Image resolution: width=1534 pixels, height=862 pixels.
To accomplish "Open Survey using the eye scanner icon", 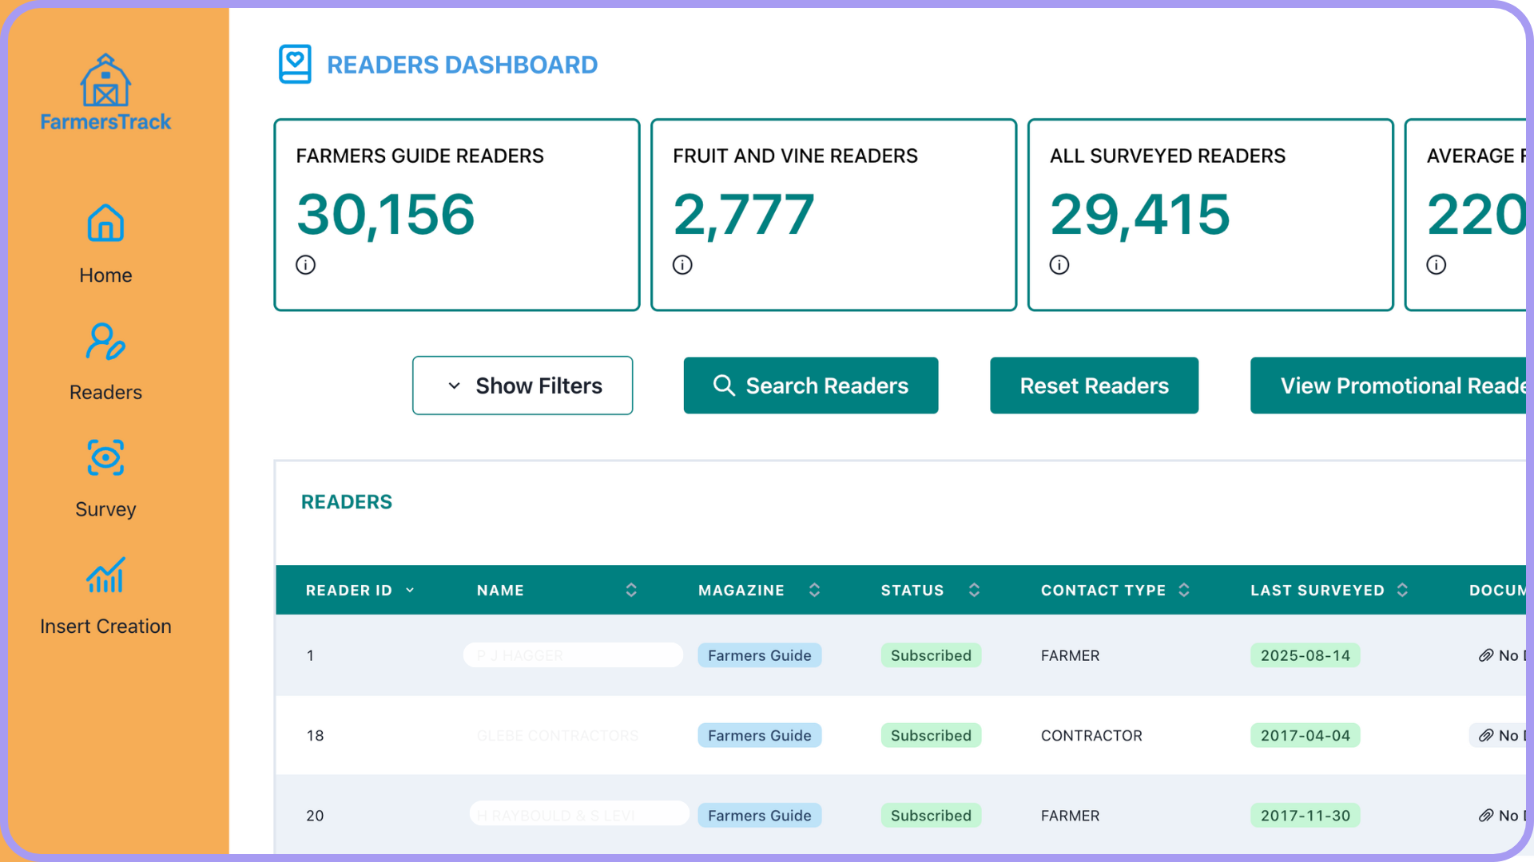I will [105, 457].
